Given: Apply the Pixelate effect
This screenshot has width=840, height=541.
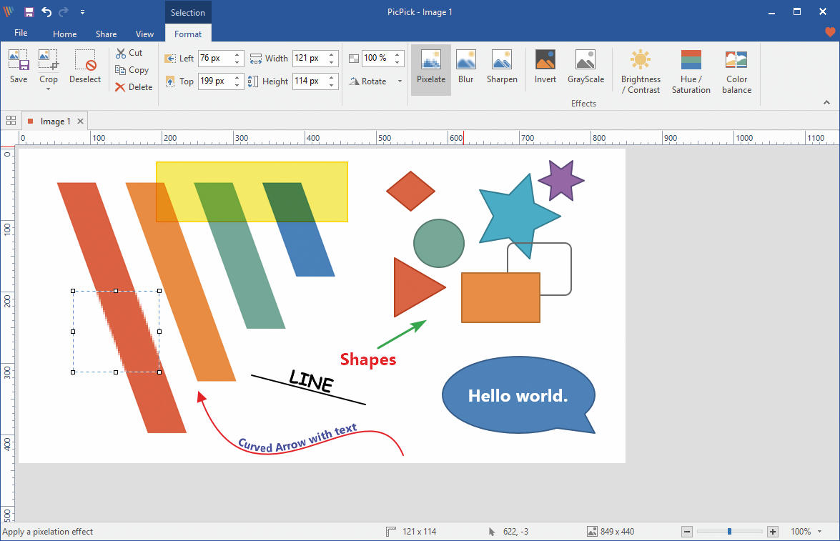Looking at the screenshot, I should pos(430,69).
